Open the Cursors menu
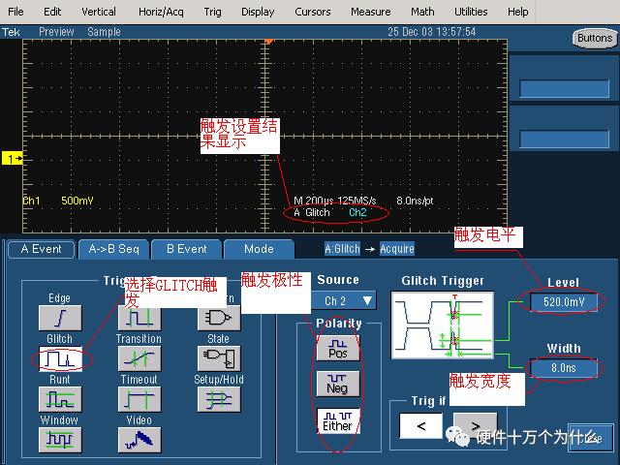 (x=312, y=12)
